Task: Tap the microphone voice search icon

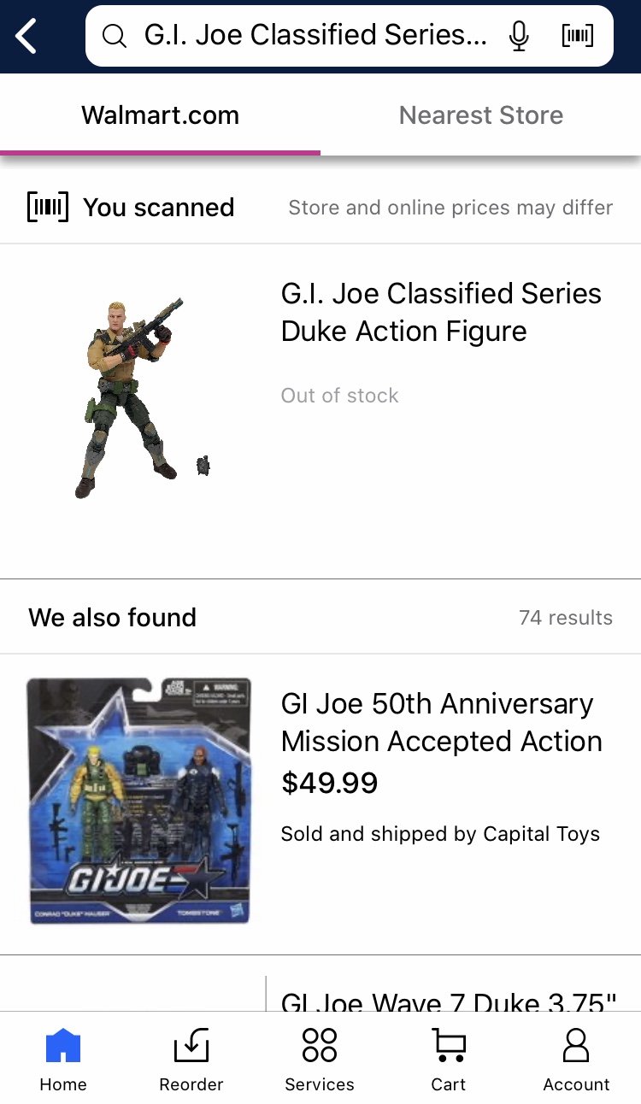Action: pos(518,36)
